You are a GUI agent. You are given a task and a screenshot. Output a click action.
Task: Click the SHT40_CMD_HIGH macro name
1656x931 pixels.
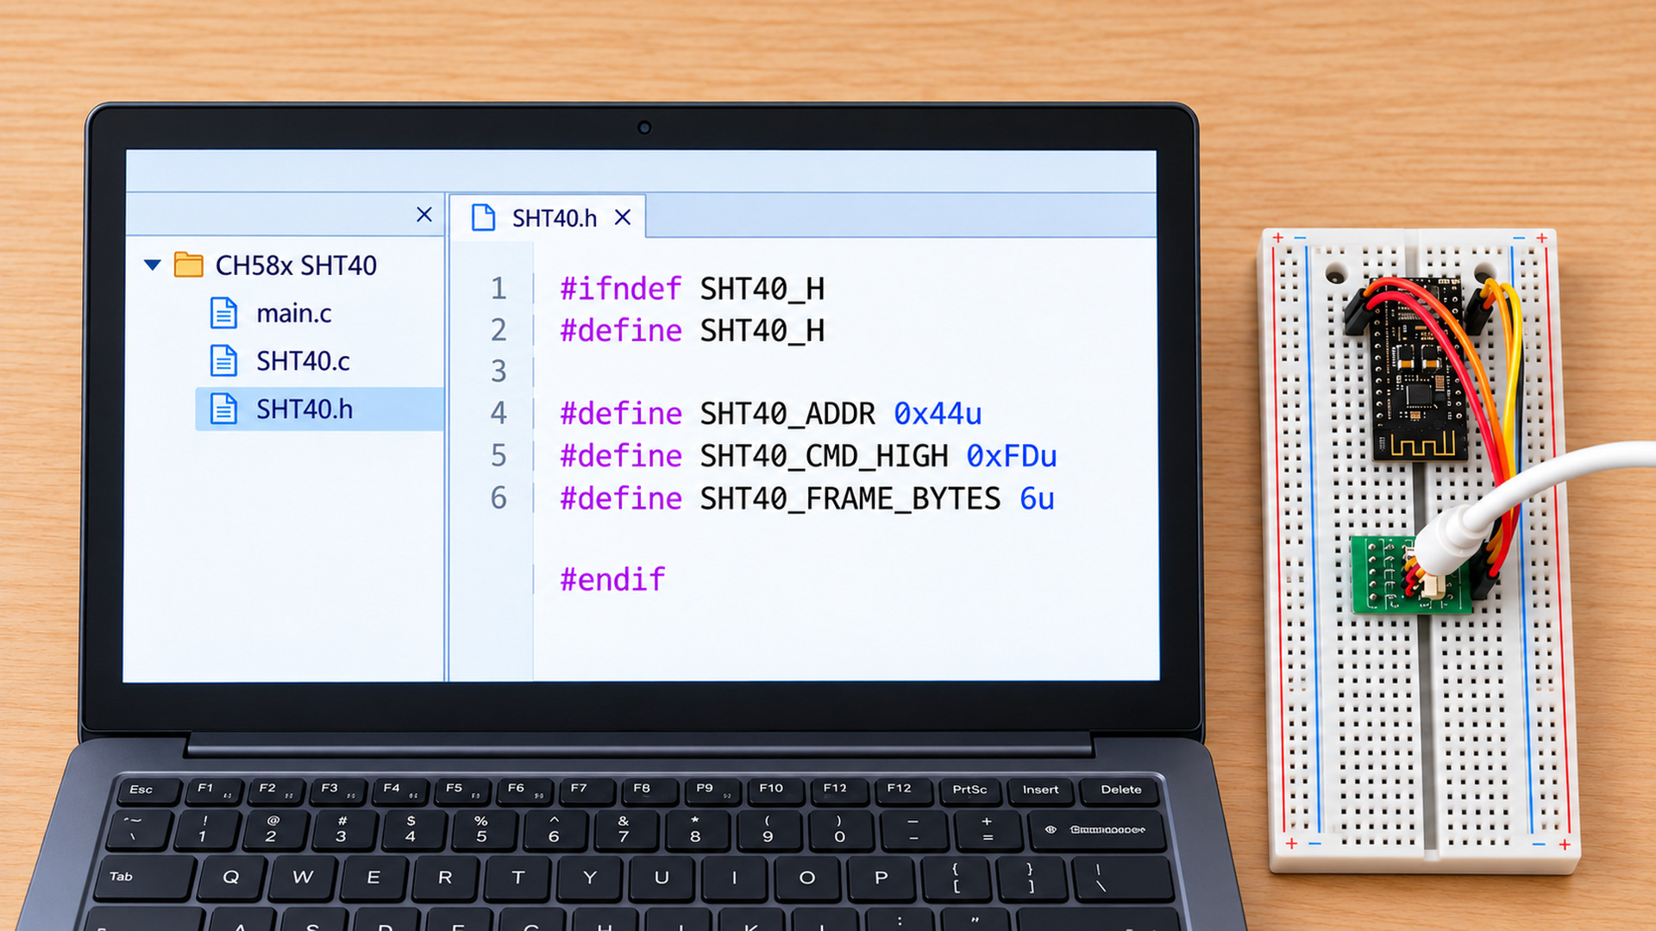(824, 456)
